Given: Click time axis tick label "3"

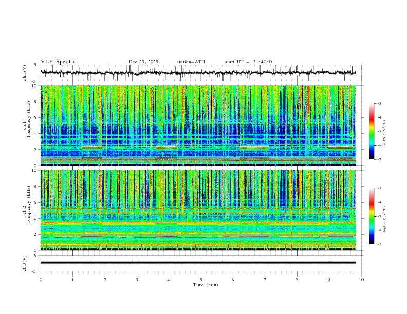Looking at the screenshot, I should point(137,280).
